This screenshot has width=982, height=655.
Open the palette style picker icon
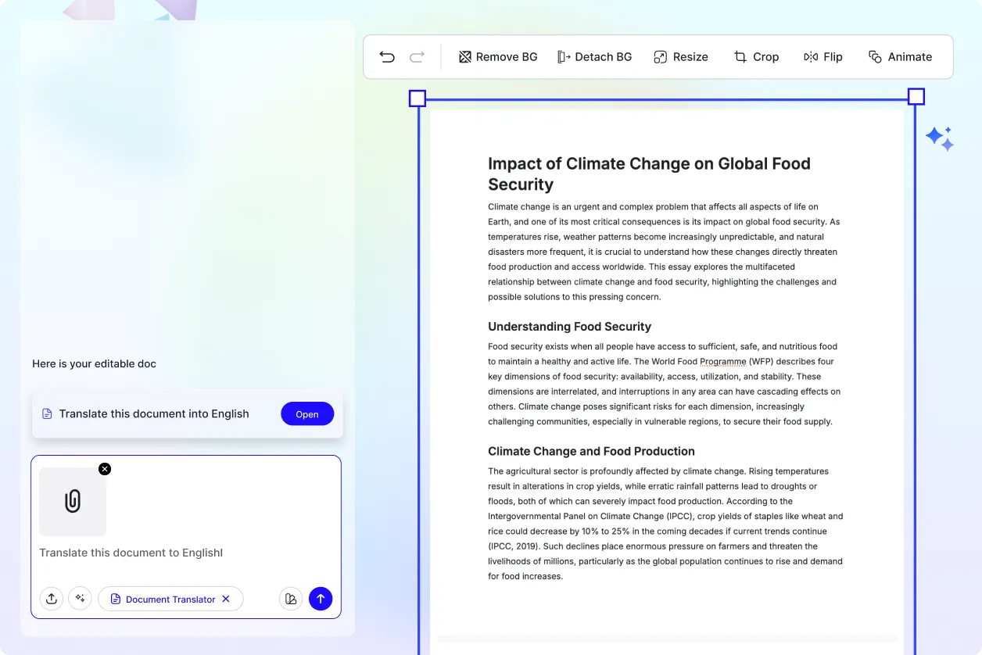point(291,598)
